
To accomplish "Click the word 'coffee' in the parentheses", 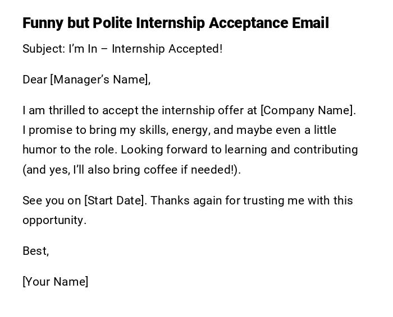I will (158, 170).
